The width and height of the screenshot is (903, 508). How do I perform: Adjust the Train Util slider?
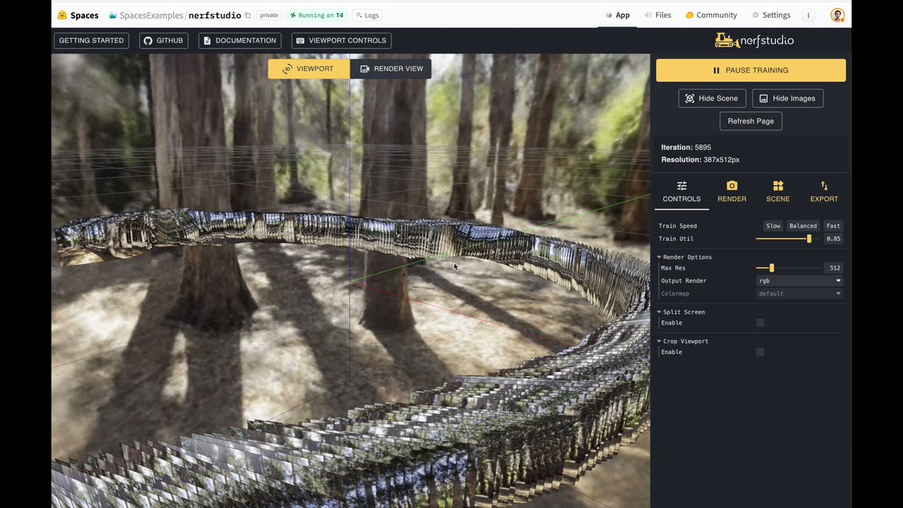click(788, 239)
